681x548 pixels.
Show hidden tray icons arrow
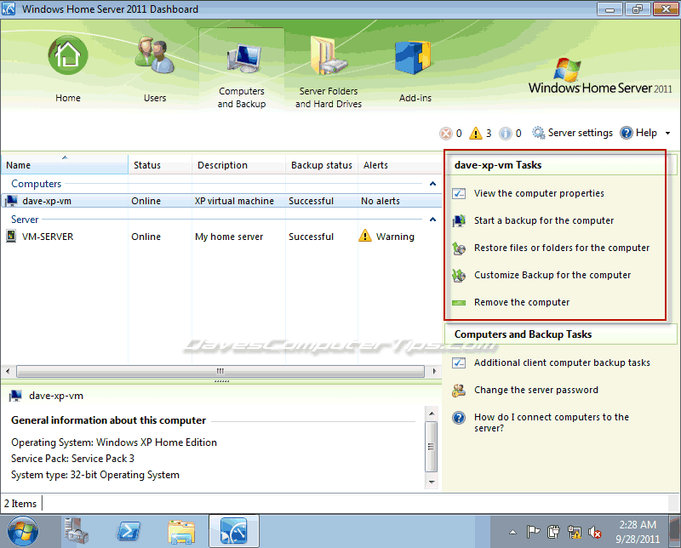point(513,532)
